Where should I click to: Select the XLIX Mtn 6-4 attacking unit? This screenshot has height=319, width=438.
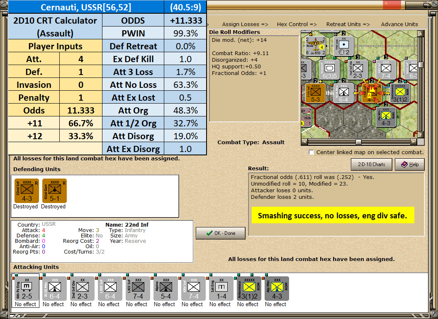[x=54, y=289]
